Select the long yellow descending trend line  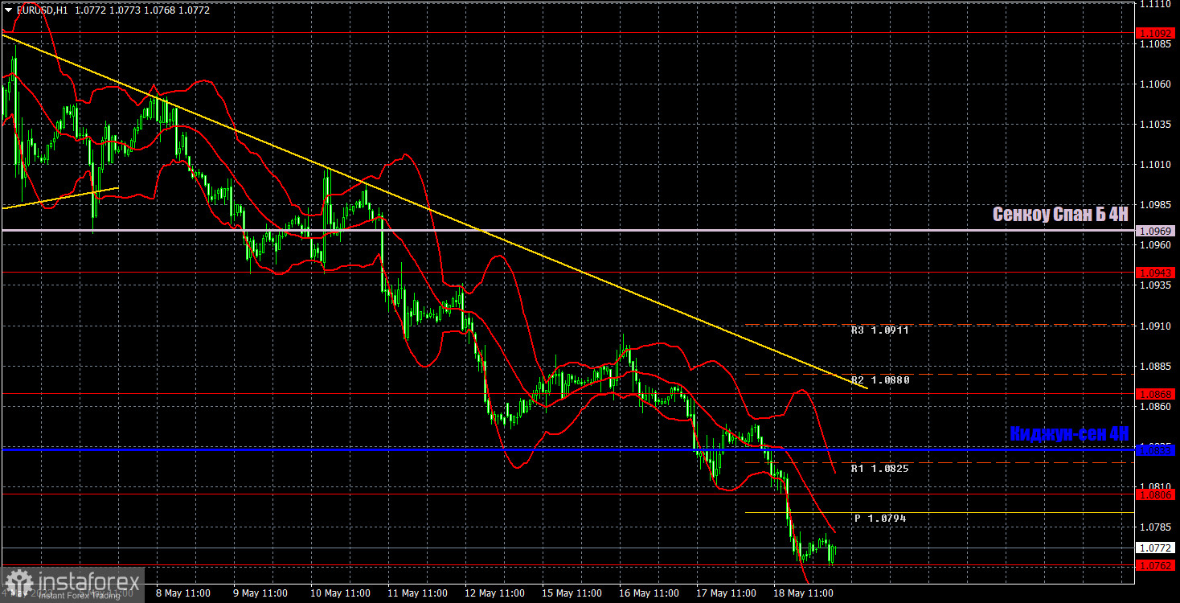pyautogui.click(x=434, y=211)
